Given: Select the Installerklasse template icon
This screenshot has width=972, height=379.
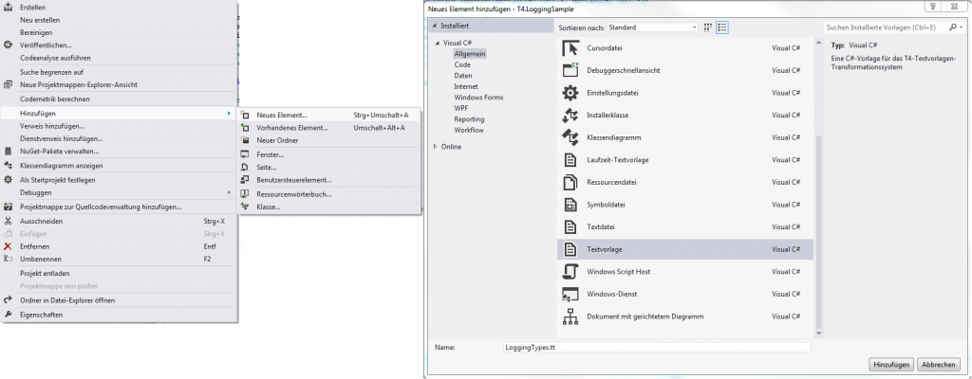Looking at the screenshot, I should tap(570, 116).
